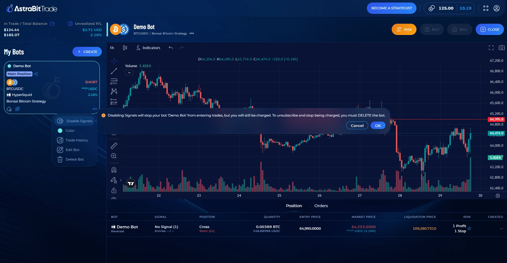Click the AstraBit Trade logo

[x=32, y=8]
